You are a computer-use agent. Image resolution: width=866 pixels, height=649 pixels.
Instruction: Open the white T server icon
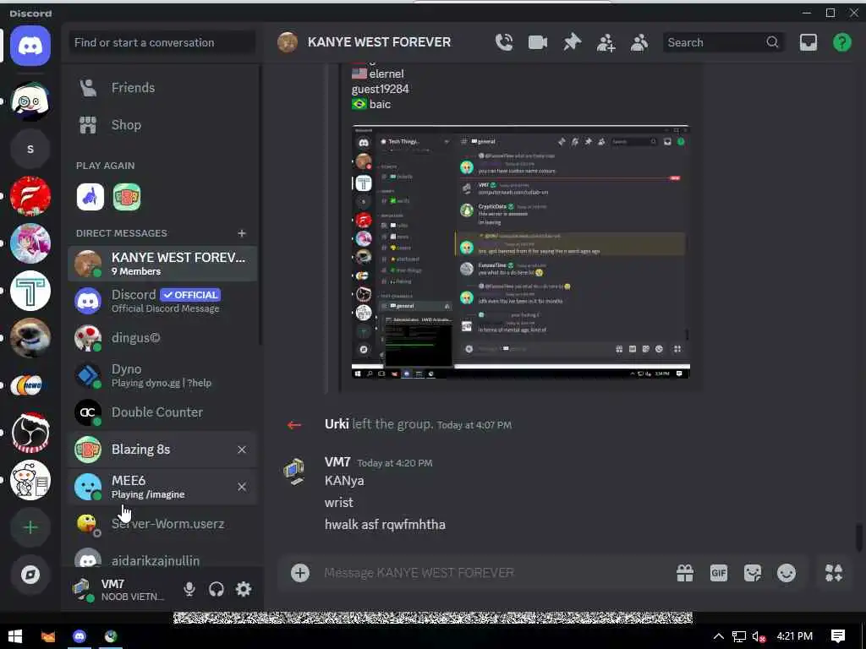[30, 291]
